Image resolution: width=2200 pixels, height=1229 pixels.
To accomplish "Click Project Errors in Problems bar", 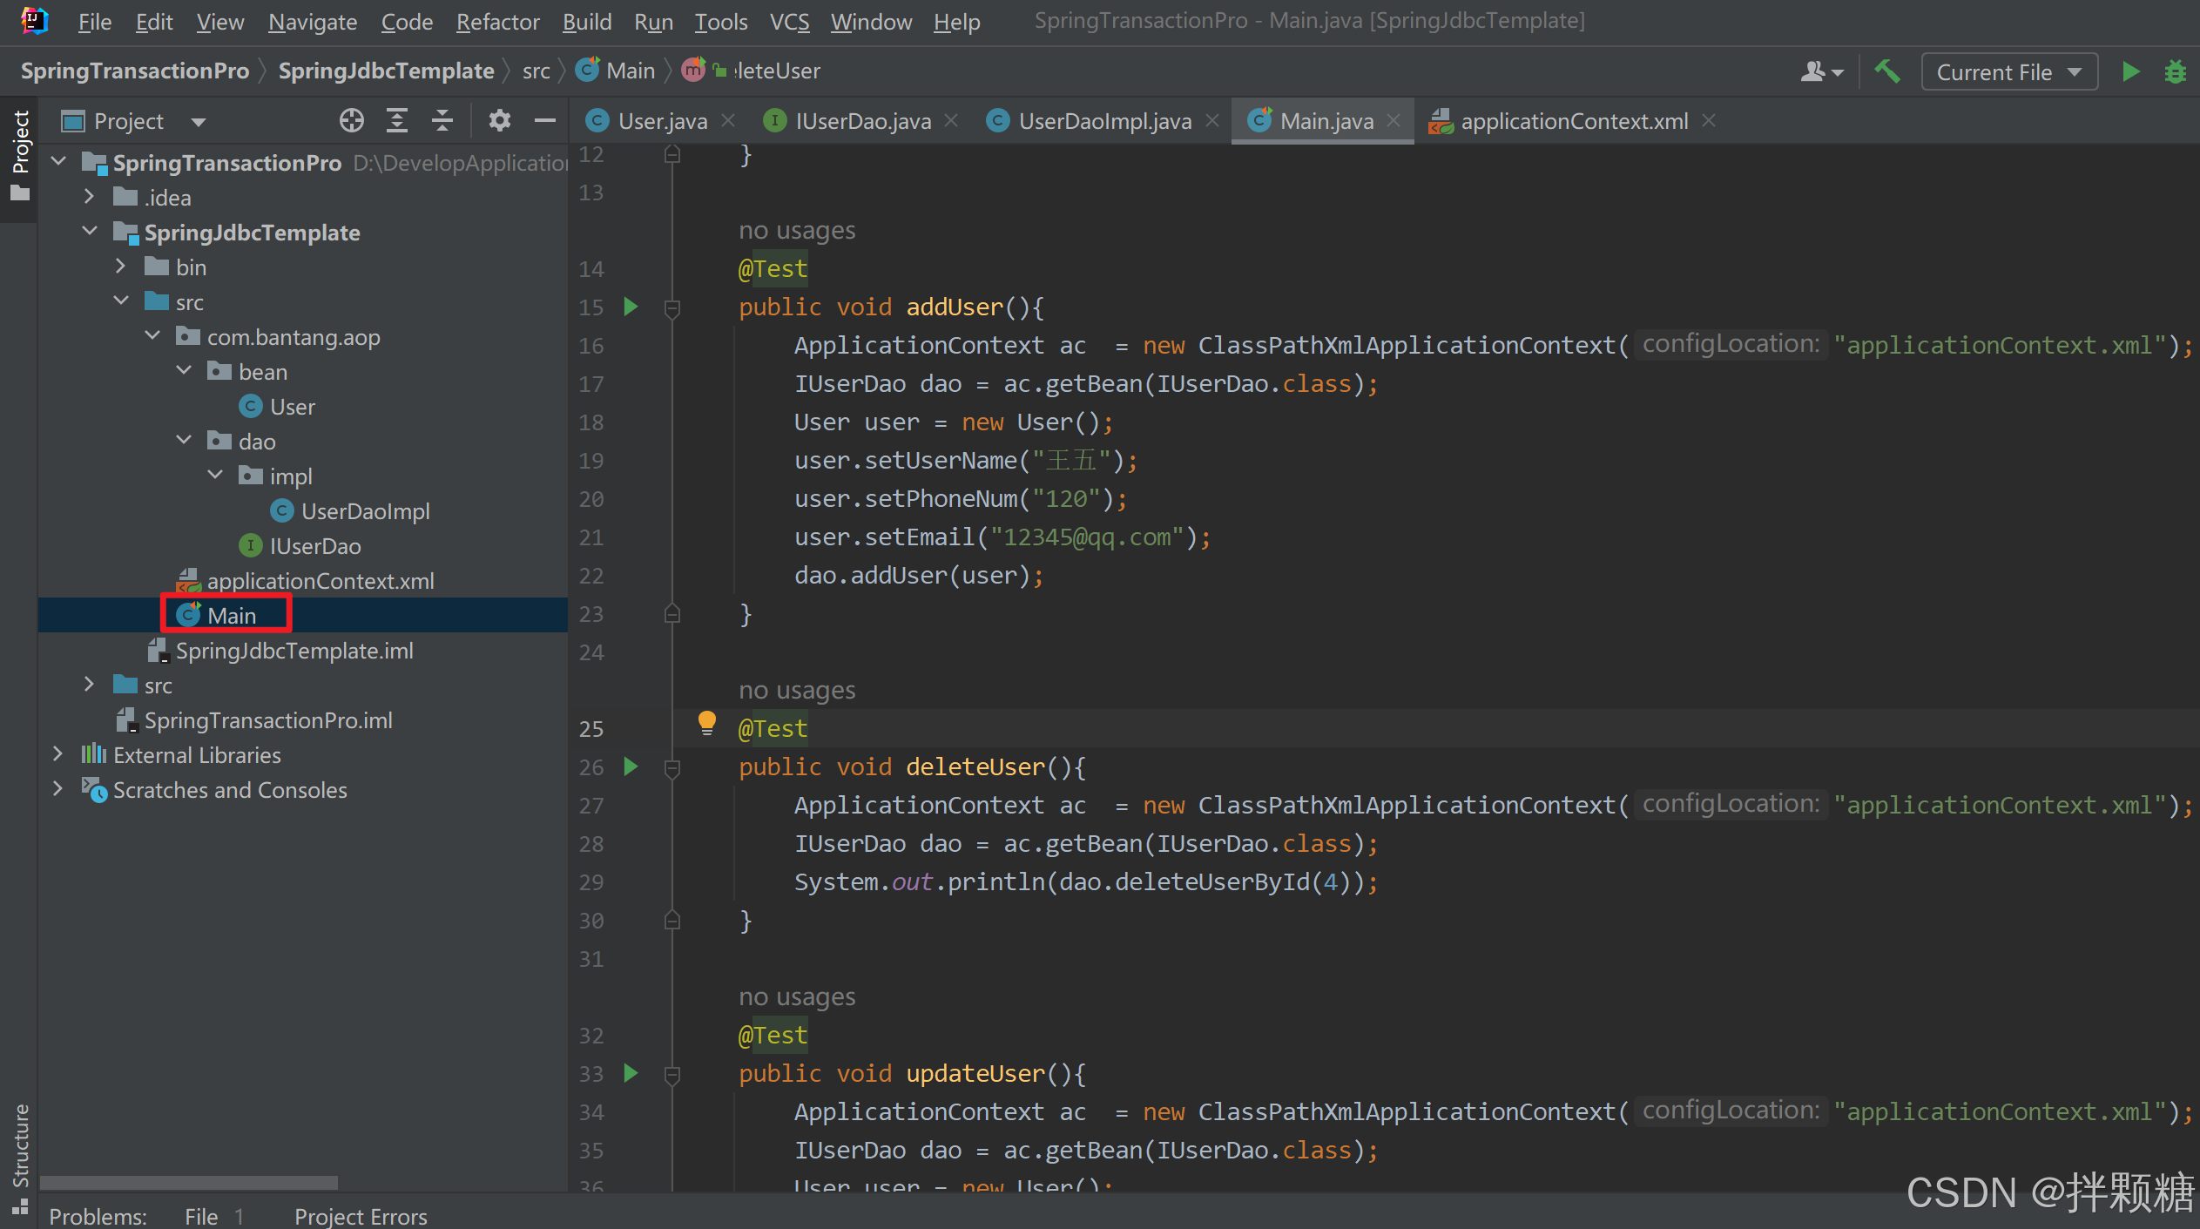I will pyautogui.click(x=361, y=1216).
